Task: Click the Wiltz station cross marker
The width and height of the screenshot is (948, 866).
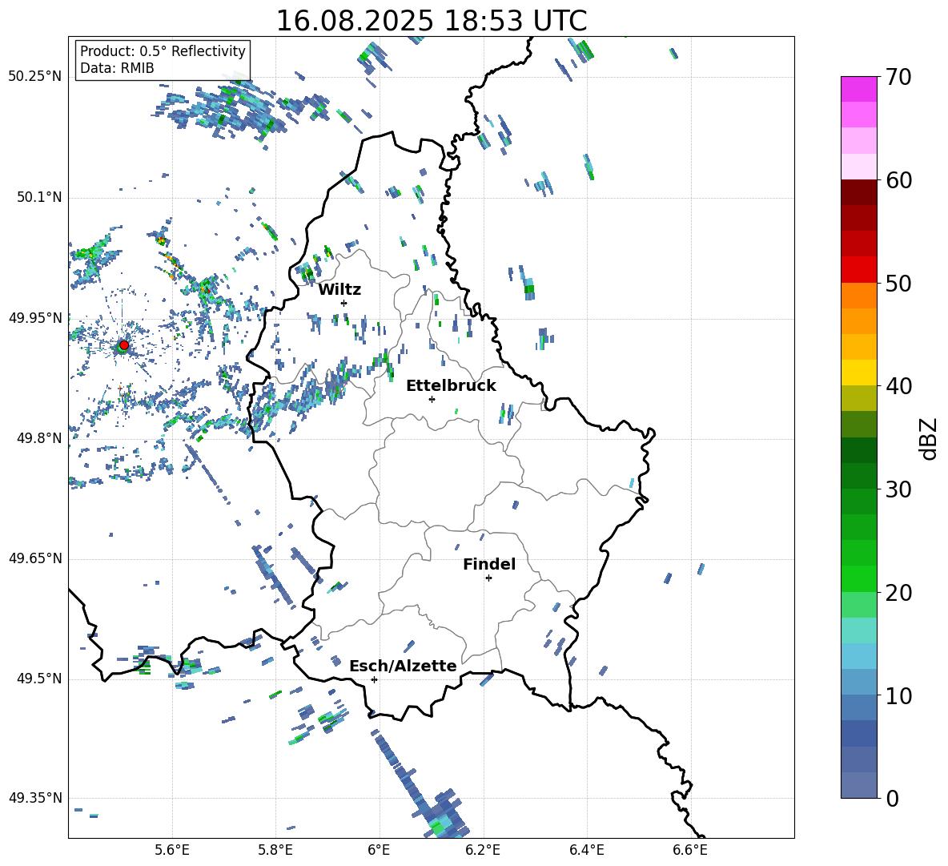Action: tap(344, 303)
